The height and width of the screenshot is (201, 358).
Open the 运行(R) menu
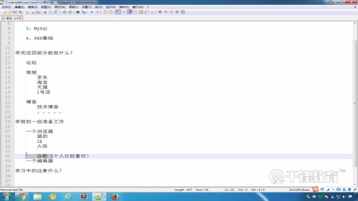[111, 7]
